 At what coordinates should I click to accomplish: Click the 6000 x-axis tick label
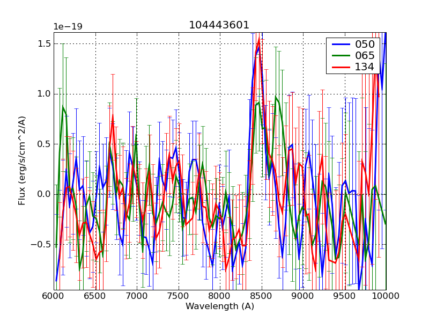[x=54, y=296]
